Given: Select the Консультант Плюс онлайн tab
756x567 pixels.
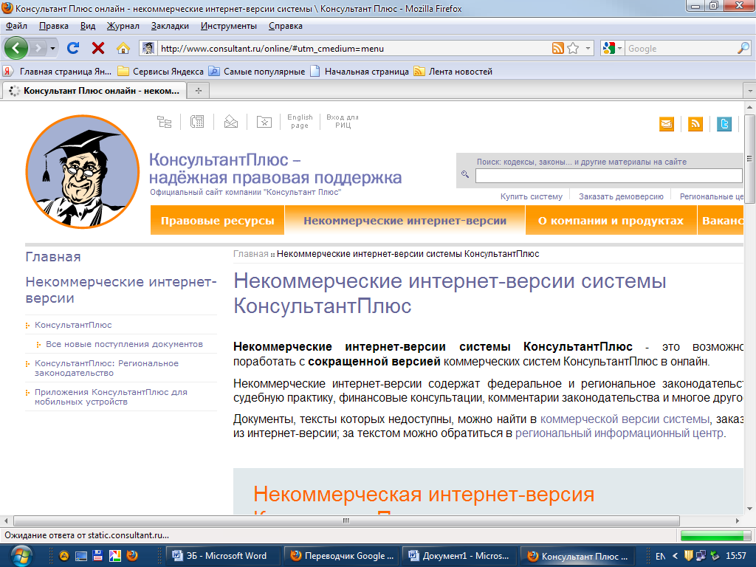Looking at the screenshot, I should pos(94,91).
